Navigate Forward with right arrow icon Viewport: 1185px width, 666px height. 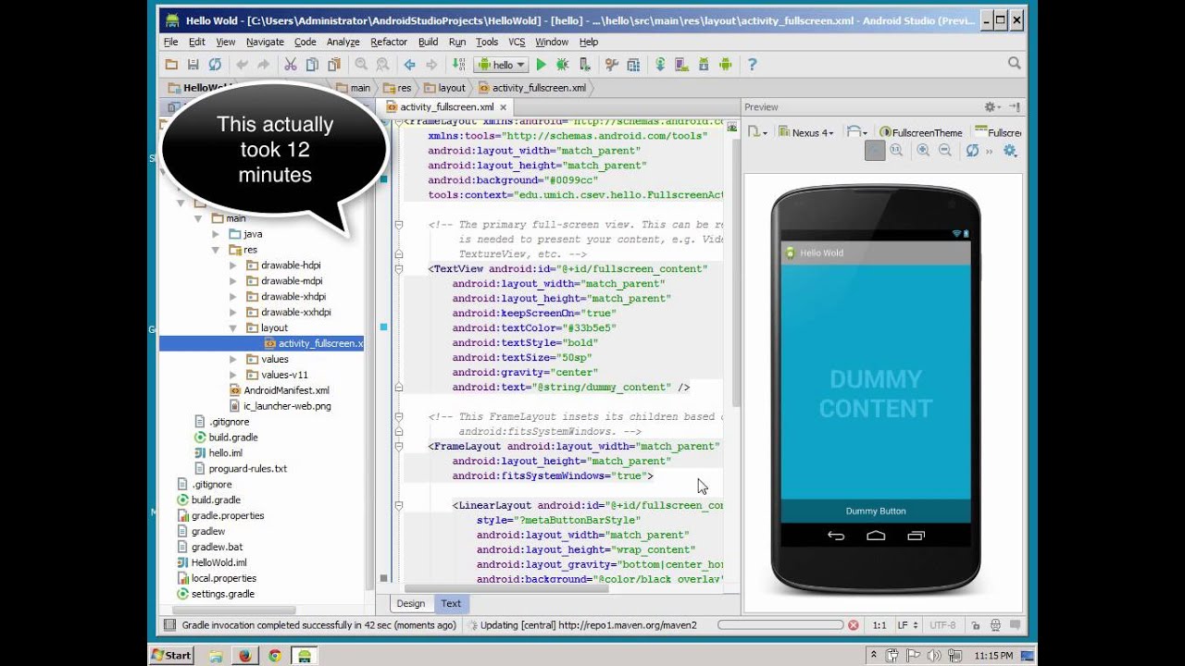pos(431,65)
